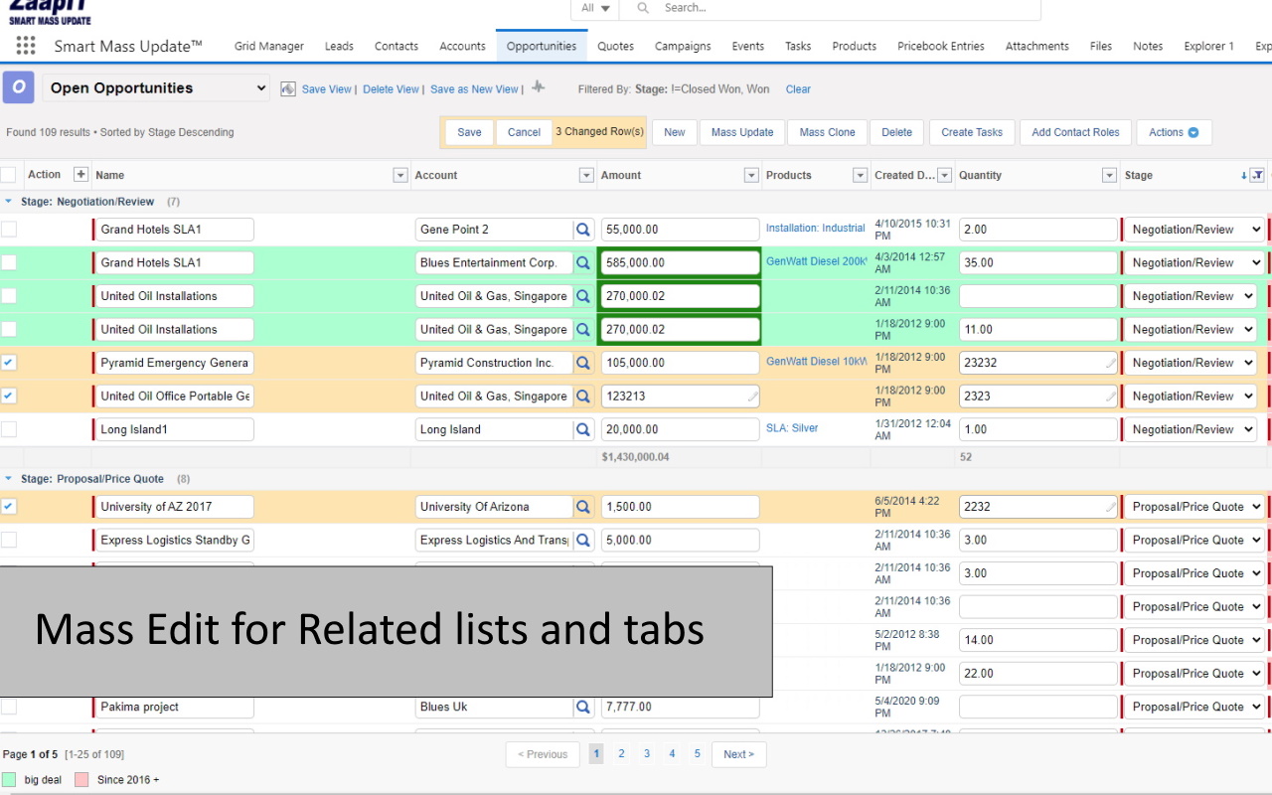Open the Stage column filter icon
This screenshot has height=795, width=1272.
pyautogui.click(x=1257, y=175)
